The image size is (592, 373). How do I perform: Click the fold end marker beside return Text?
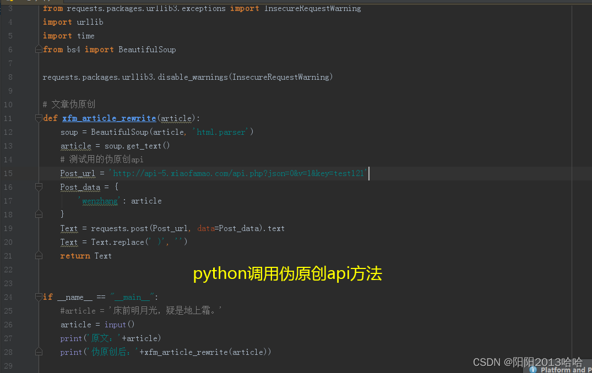coord(39,255)
